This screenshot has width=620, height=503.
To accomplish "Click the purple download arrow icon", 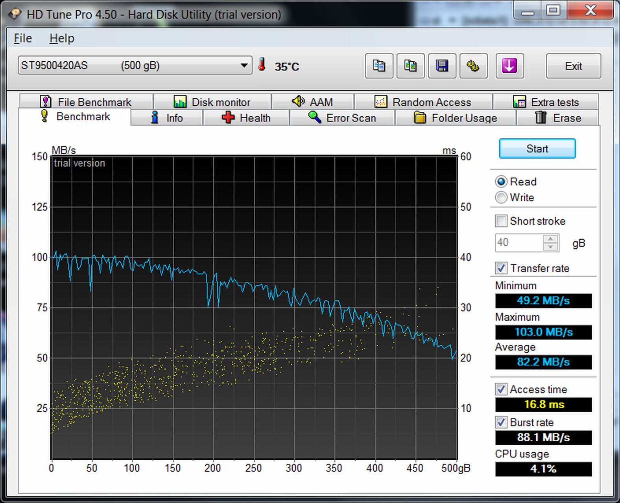I will pos(509,66).
